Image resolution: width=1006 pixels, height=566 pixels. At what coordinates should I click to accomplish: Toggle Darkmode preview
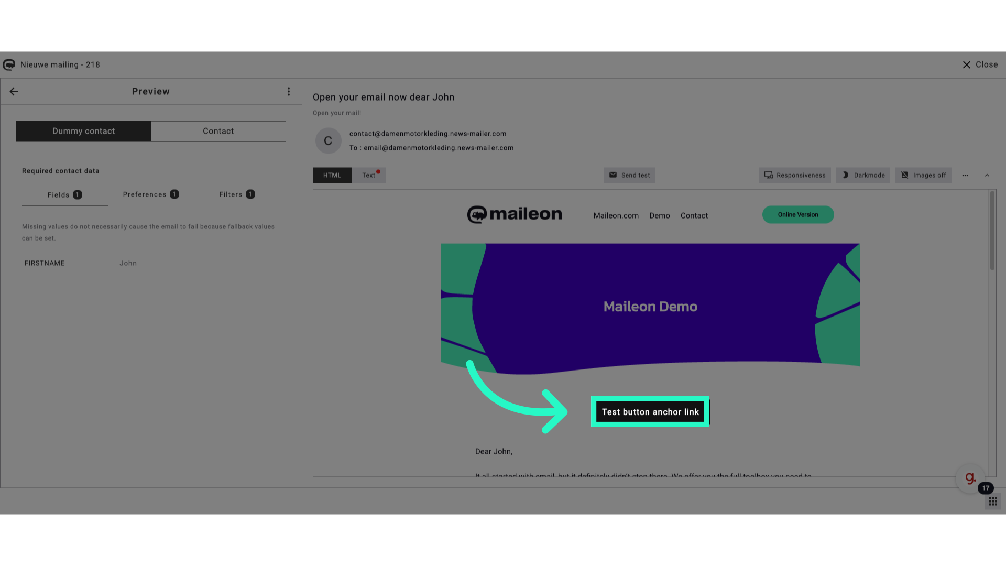point(863,175)
